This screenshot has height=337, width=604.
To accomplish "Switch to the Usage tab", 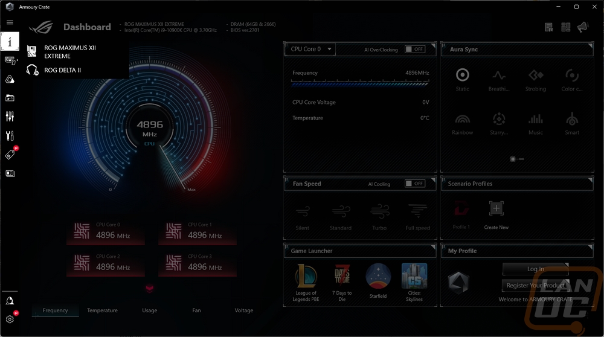I will (x=149, y=310).
